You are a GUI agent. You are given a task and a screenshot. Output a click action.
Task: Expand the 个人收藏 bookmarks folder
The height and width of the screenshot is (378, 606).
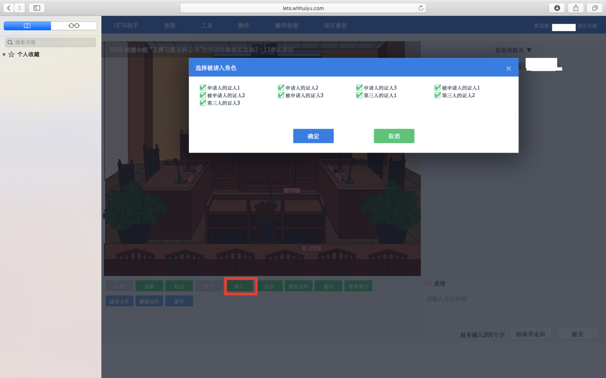4,54
